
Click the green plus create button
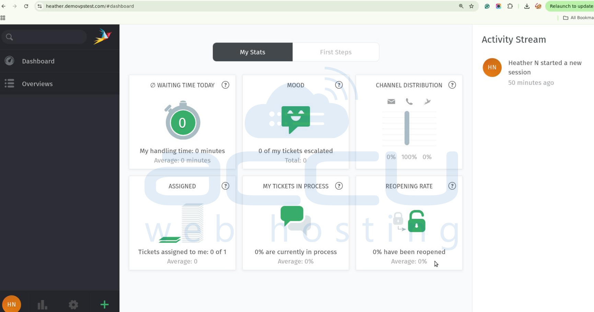(104, 304)
